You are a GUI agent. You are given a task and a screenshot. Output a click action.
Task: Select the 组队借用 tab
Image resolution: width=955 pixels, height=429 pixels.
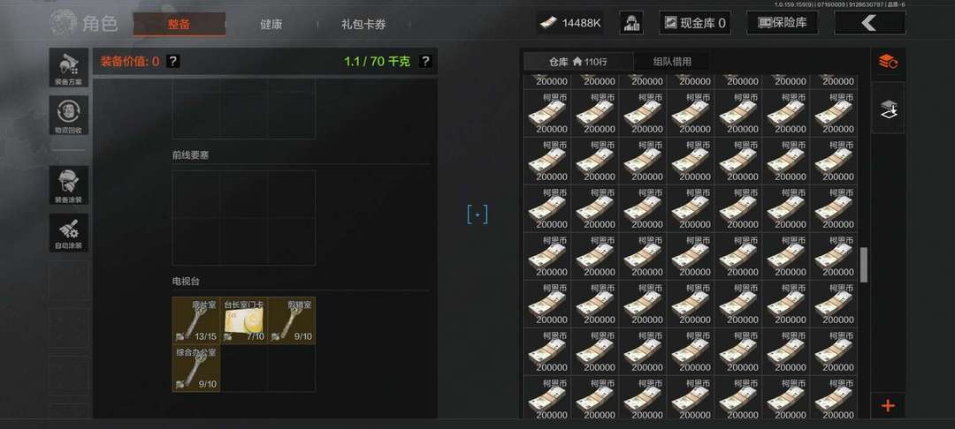672,62
